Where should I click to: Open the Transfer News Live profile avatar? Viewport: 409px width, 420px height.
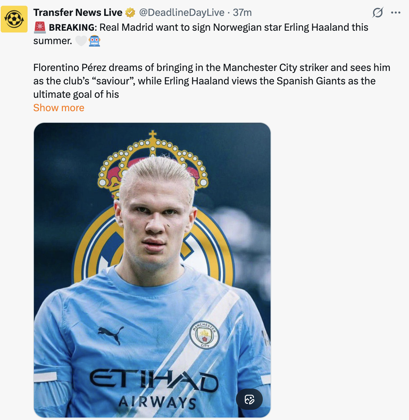(x=14, y=19)
